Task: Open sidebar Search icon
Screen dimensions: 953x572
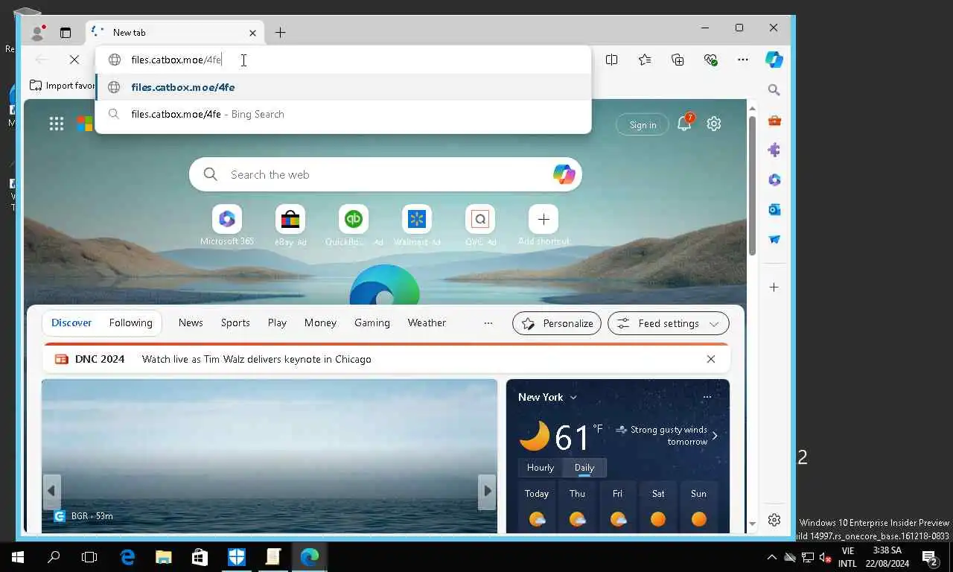Action: click(774, 90)
